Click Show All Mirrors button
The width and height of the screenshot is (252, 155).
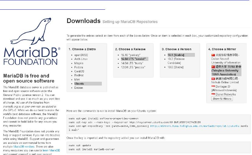pyautogui.click(x=222, y=99)
